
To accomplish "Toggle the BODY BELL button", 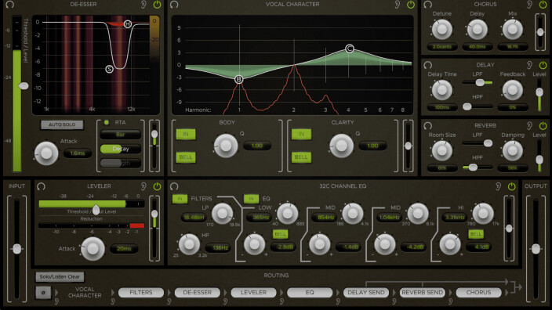I will (x=186, y=157).
